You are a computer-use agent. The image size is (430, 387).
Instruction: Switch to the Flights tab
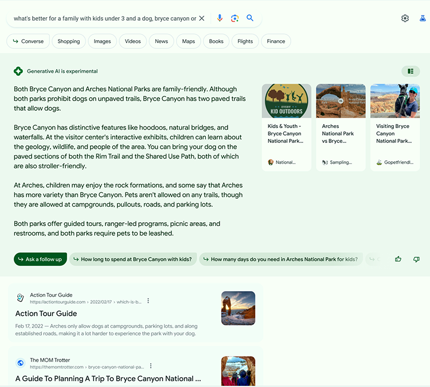[x=245, y=41]
